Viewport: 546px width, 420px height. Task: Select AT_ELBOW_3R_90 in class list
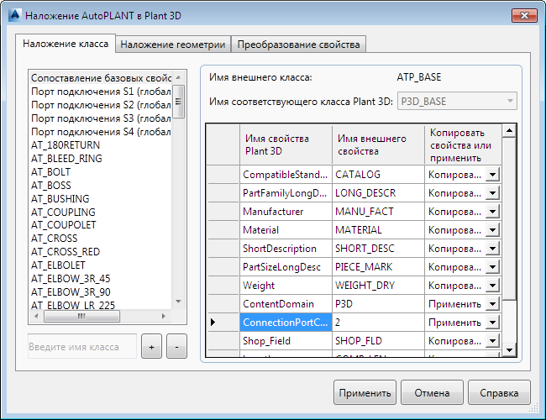[x=101, y=291]
